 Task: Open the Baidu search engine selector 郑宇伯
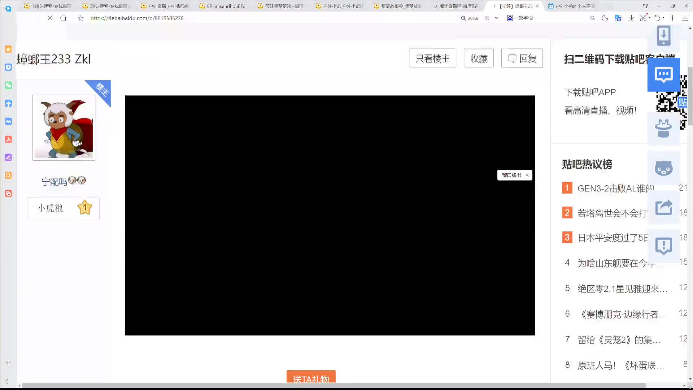click(520, 18)
